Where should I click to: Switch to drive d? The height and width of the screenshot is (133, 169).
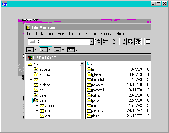click(x=59, y=50)
